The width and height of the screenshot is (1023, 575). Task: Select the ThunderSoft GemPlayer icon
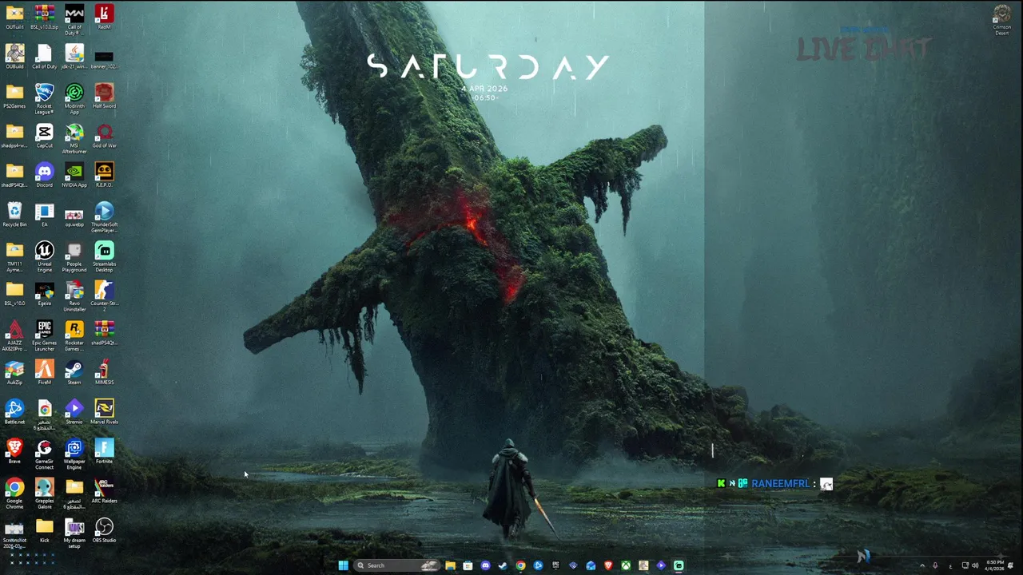104,218
